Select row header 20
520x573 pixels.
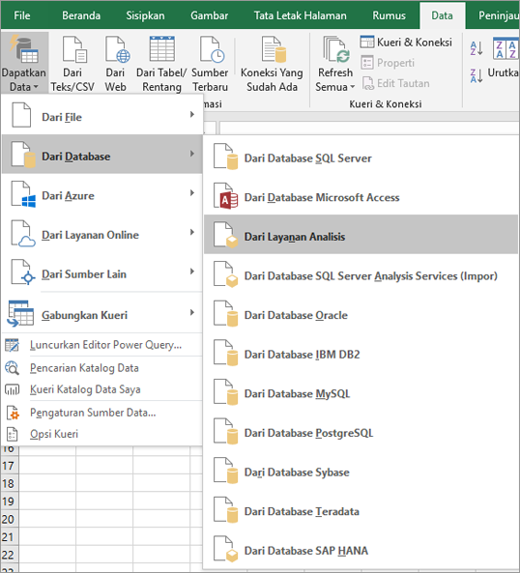(x=9, y=519)
